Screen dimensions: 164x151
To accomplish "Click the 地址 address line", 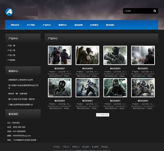I will point(22,140).
